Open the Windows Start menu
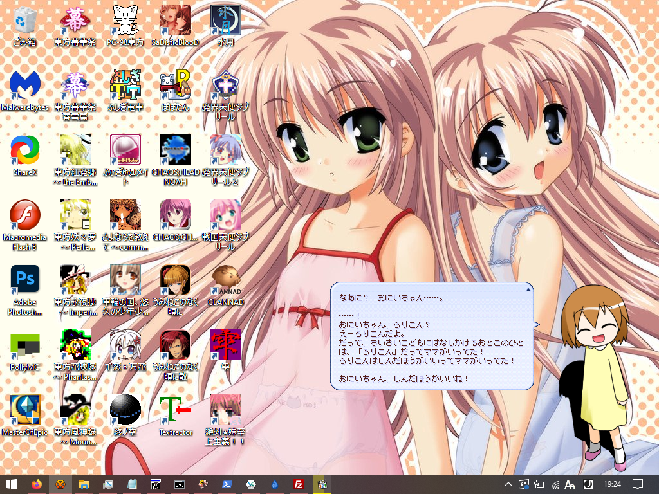Viewport: 659px width, 494px height. tap(12, 484)
